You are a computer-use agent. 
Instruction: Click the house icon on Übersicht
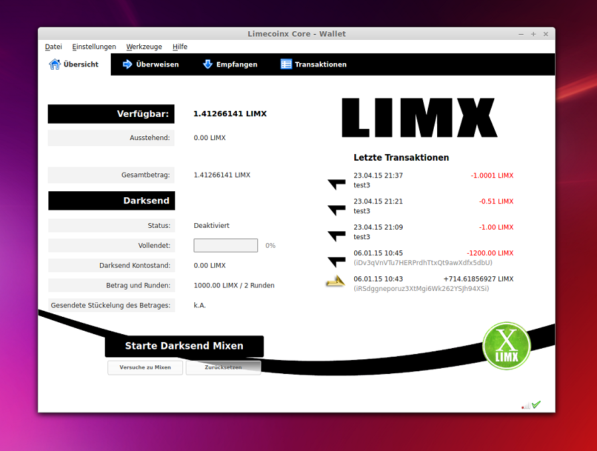coord(54,64)
